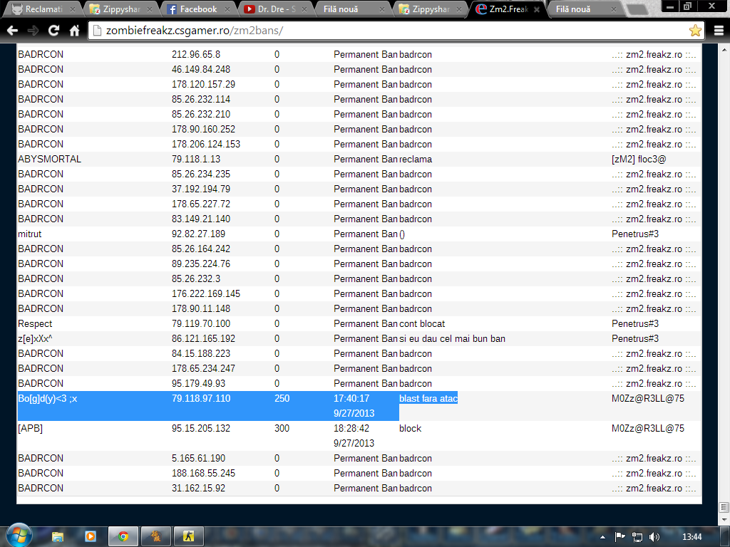Click the IP 79.118.97.110
Image resolution: width=730 pixels, height=547 pixels.
tap(201, 399)
